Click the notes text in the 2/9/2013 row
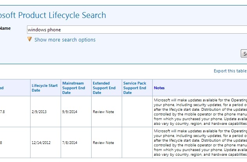Screen dimensions: 247x162 pos(200,112)
